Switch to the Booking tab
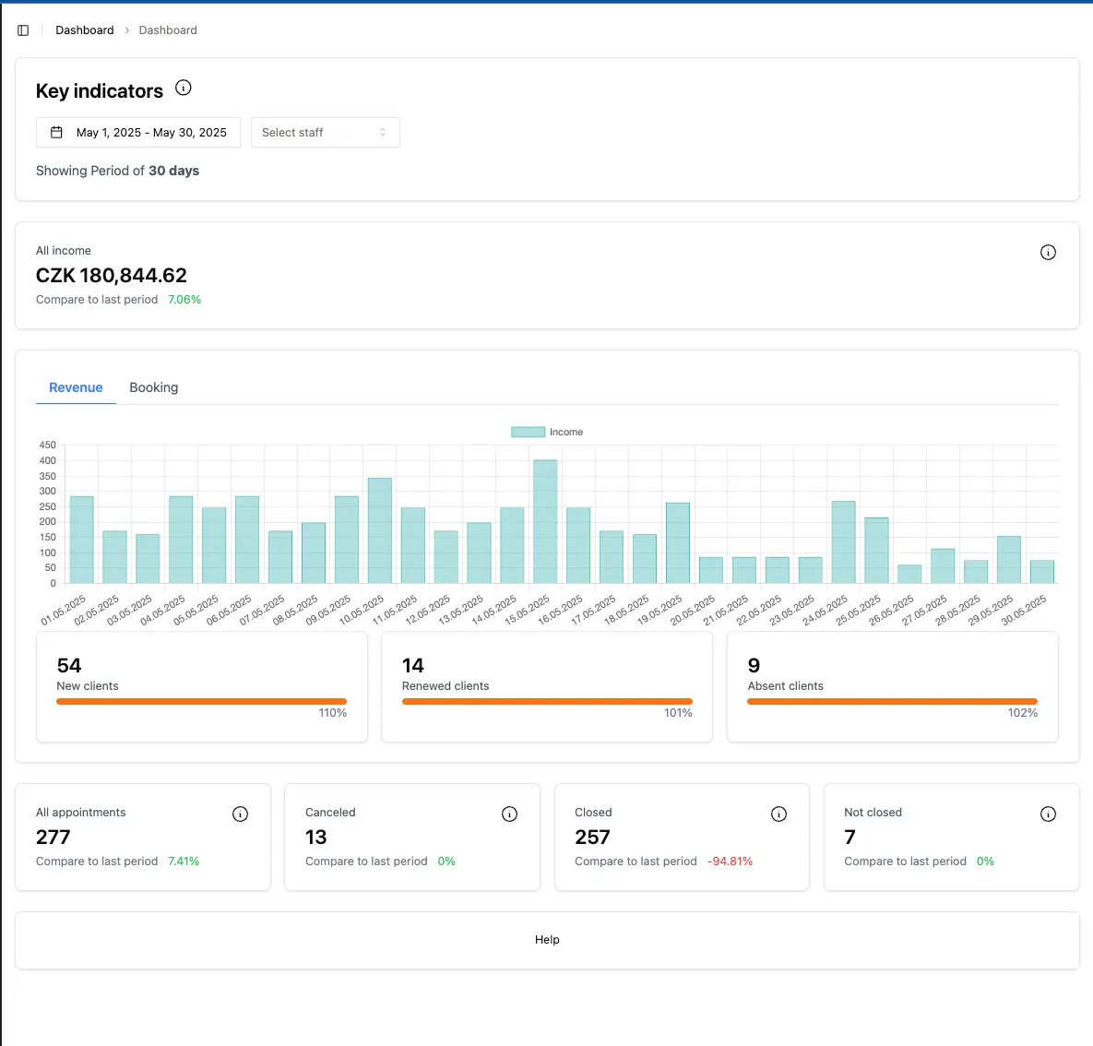Screen dimensions: 1093x1046 (154, 387)
